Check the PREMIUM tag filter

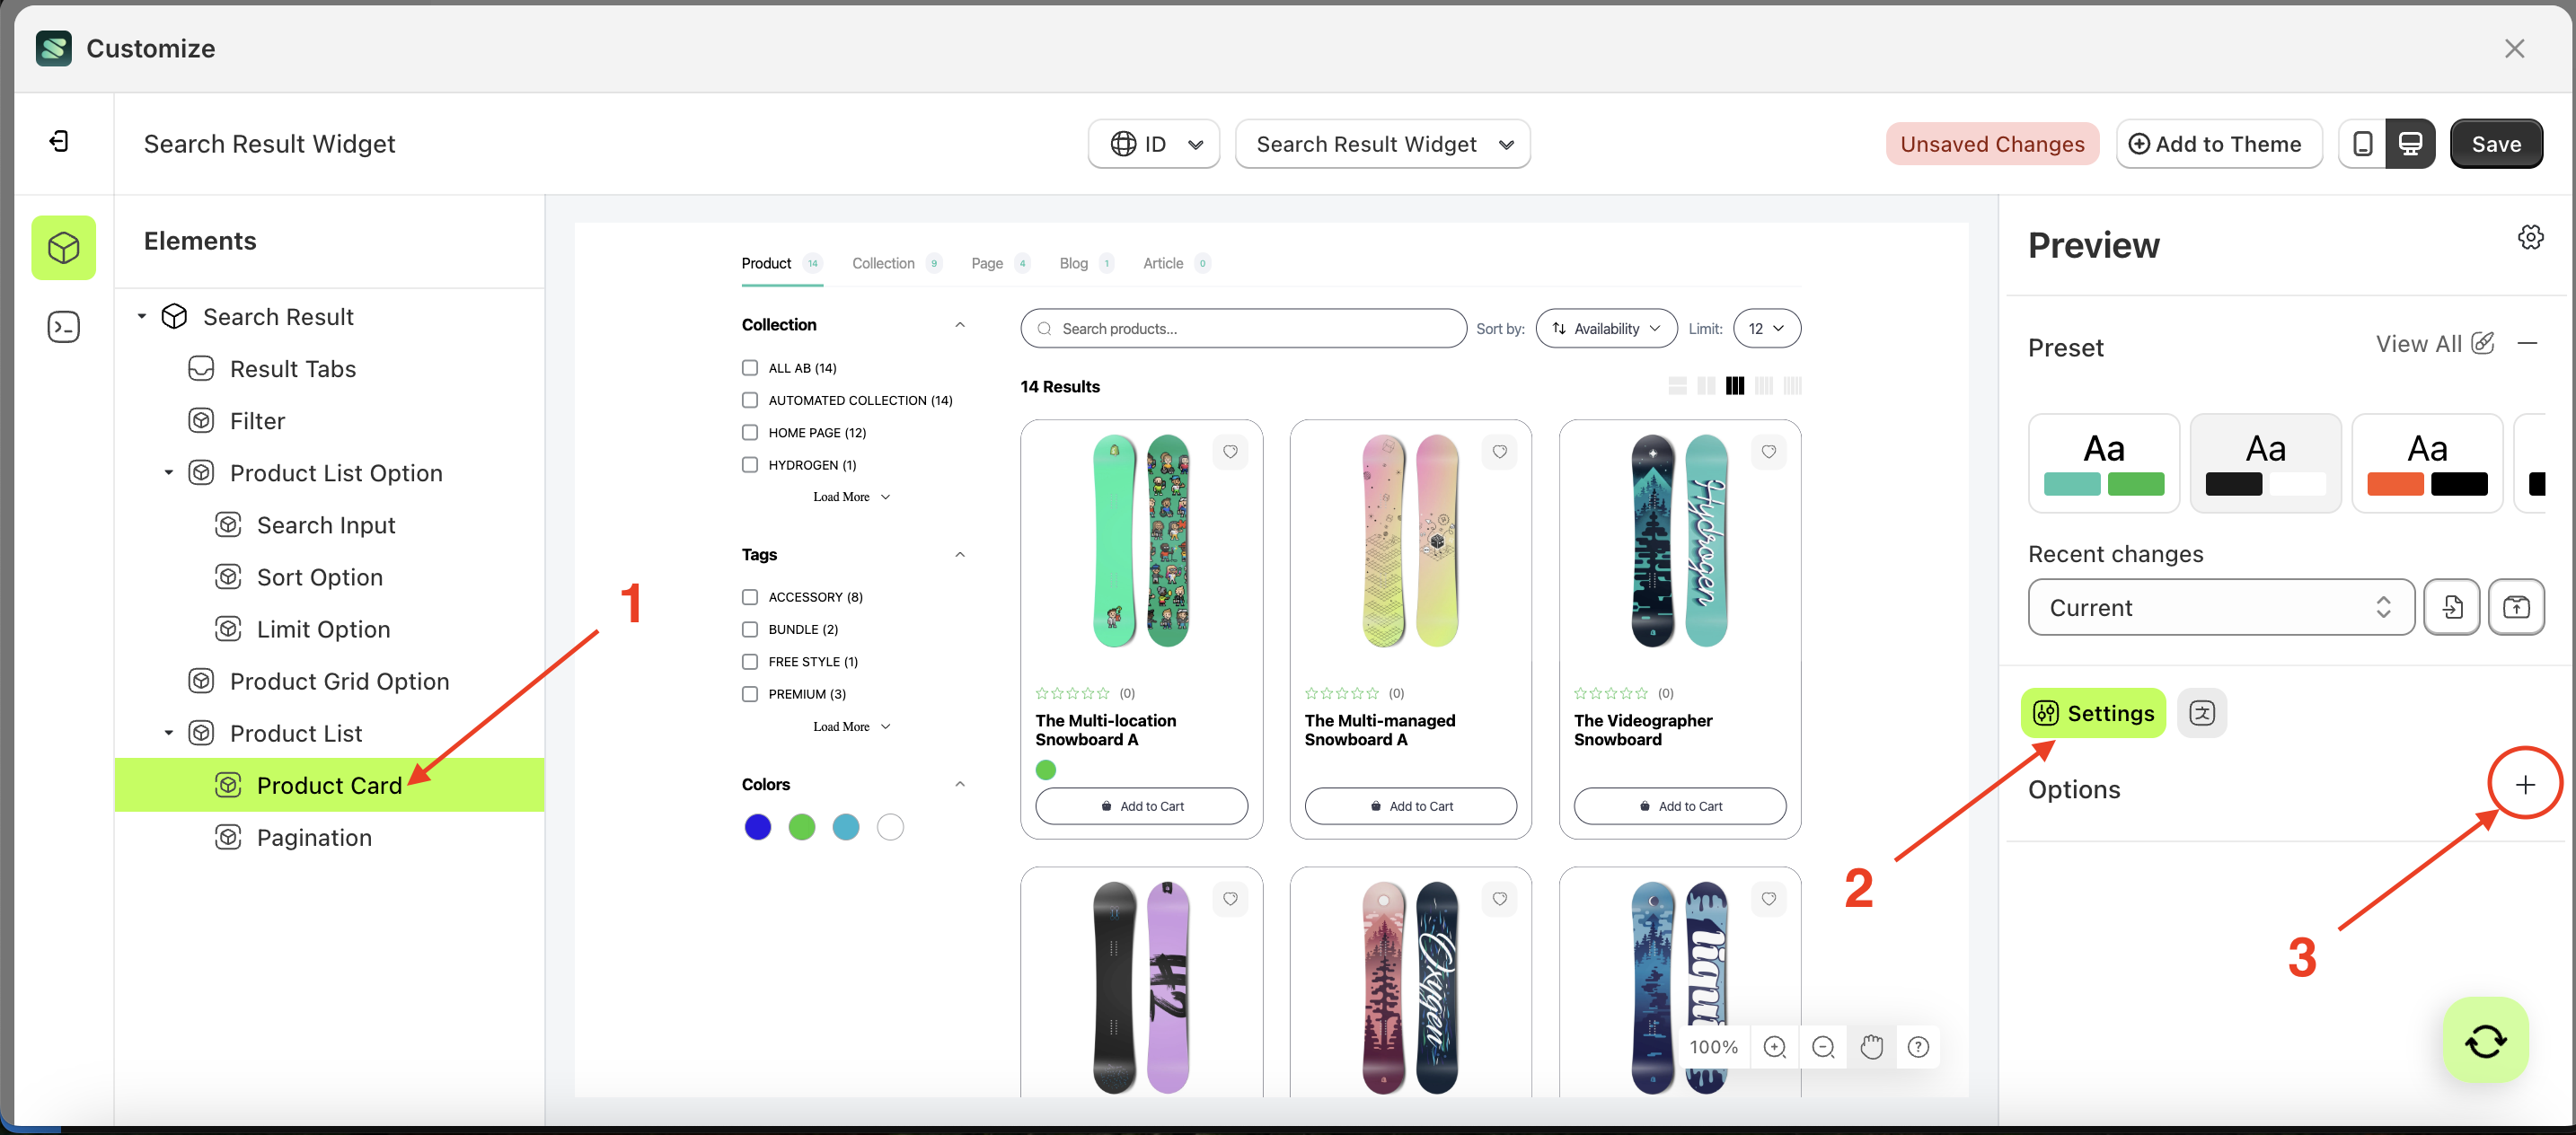(x=749, y=693)
